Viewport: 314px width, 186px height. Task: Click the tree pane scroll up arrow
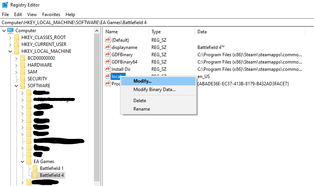click(97, 31)
